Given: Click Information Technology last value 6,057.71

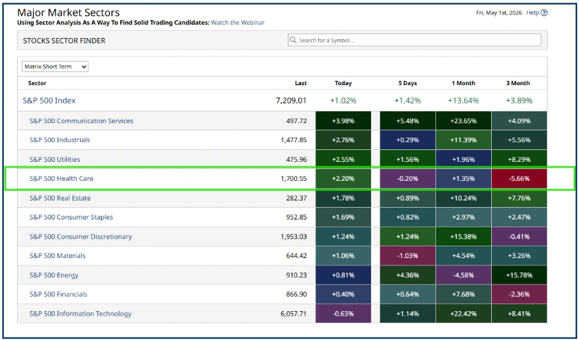Looking at the screenshot, I should (x=294, y=314).
